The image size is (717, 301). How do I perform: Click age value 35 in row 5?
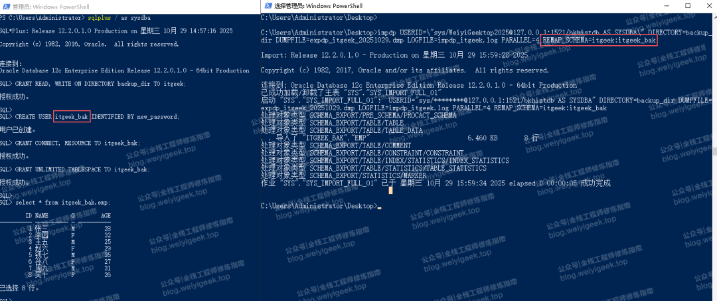click(108, 254)
